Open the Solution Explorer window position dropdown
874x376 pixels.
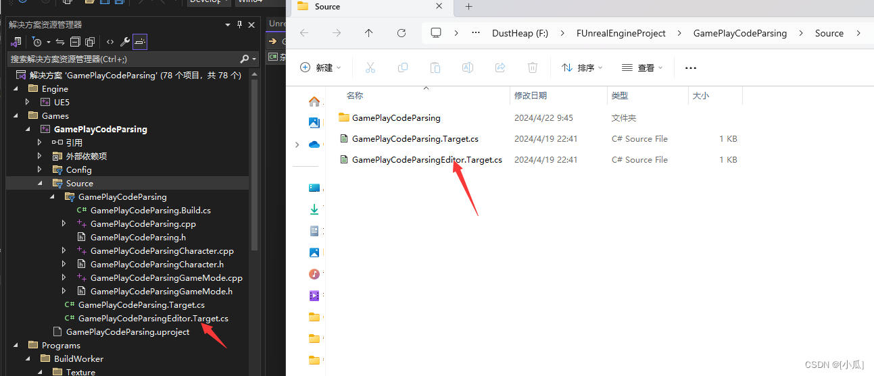228,24
